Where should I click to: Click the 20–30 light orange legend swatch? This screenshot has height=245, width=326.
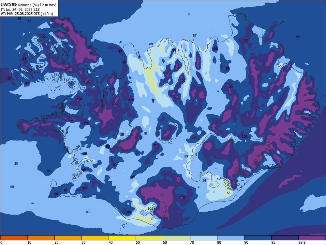[68, 238]
